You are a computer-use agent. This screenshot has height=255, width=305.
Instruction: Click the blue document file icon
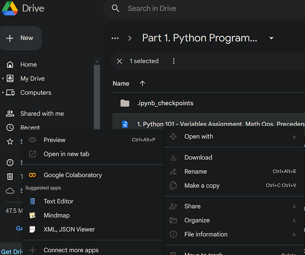coord(125,124)
